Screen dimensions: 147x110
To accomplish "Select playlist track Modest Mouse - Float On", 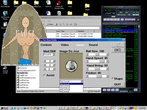I will tap(120, 30).
